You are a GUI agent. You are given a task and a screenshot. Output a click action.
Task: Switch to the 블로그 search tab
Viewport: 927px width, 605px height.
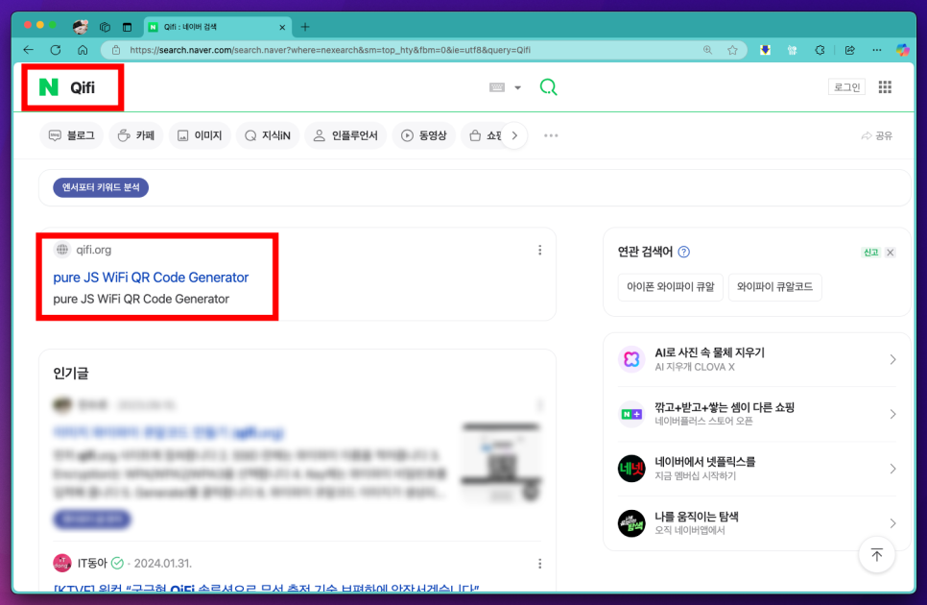click(72, 136)
